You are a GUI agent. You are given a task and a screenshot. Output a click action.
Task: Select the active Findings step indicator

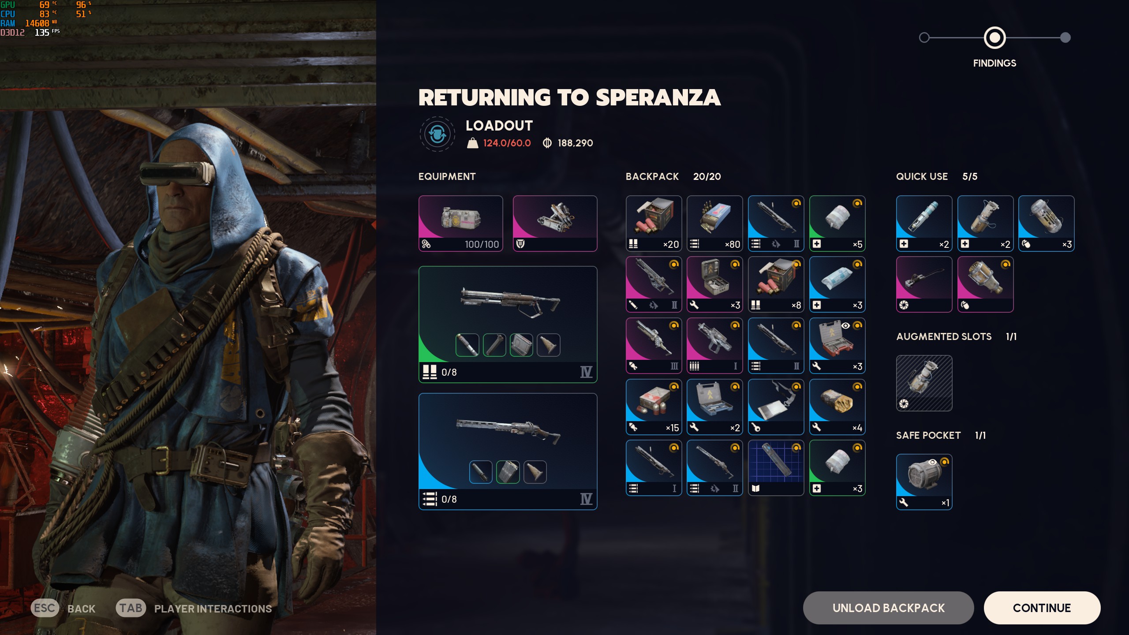coord(994,37)
